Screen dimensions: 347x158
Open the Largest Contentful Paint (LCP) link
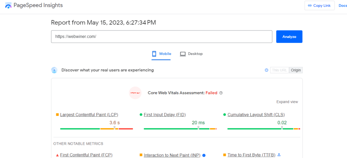coord(89,115)
